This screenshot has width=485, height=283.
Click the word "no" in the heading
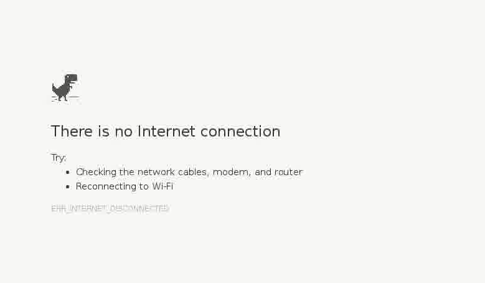tap(124, 133)
